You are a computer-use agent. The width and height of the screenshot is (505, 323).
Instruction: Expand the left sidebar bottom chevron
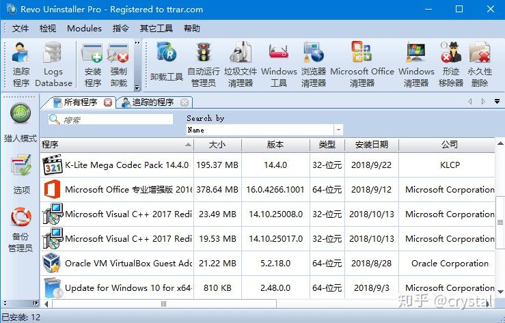coord(5,303)
